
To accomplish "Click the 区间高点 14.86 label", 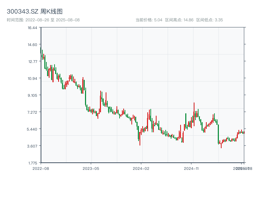I will [179, 20].
